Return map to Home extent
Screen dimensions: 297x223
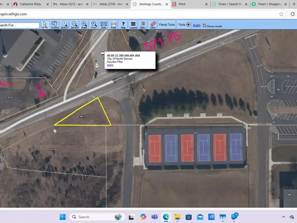click(x=84, y=25)
